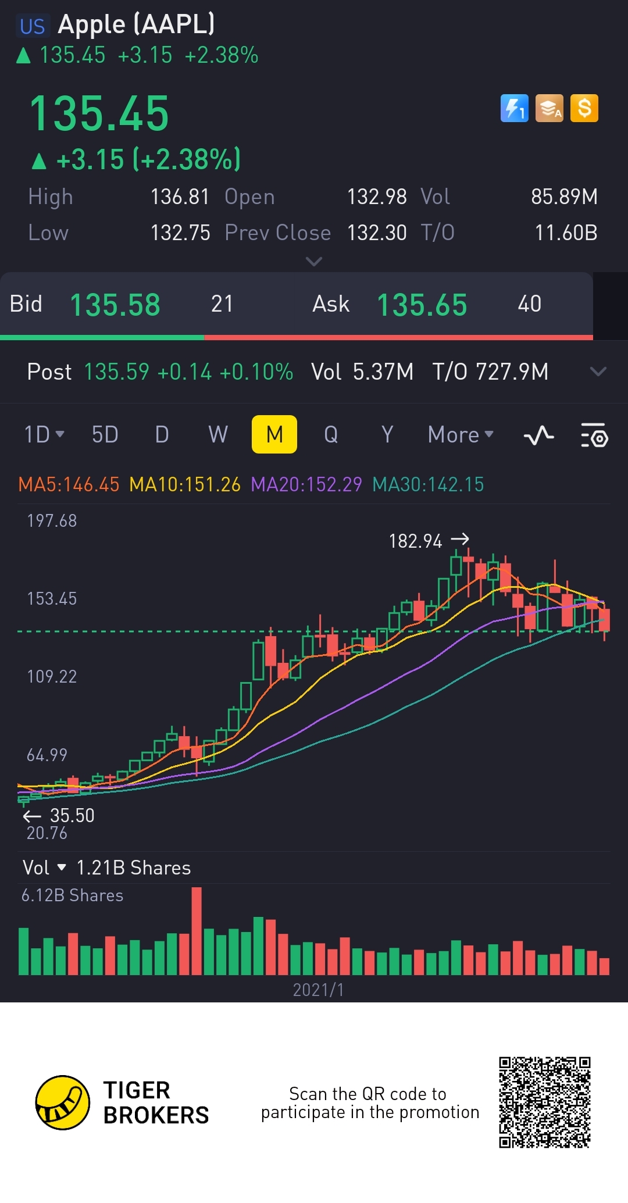This screenshot has height=1203, width=628.
Task: Expand the quote details chevron
Action: click(x=313, y=262)
